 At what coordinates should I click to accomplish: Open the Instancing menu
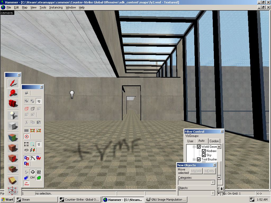[56, 7]
